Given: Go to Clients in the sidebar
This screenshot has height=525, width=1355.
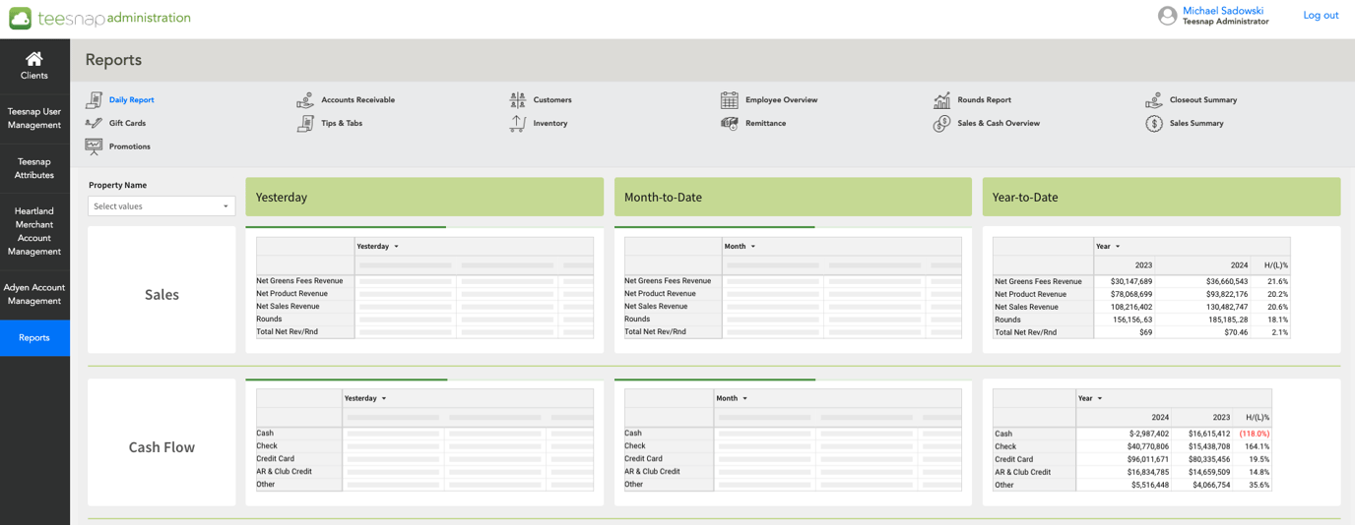Looking at the screenshot, I should tap(34, 66).
